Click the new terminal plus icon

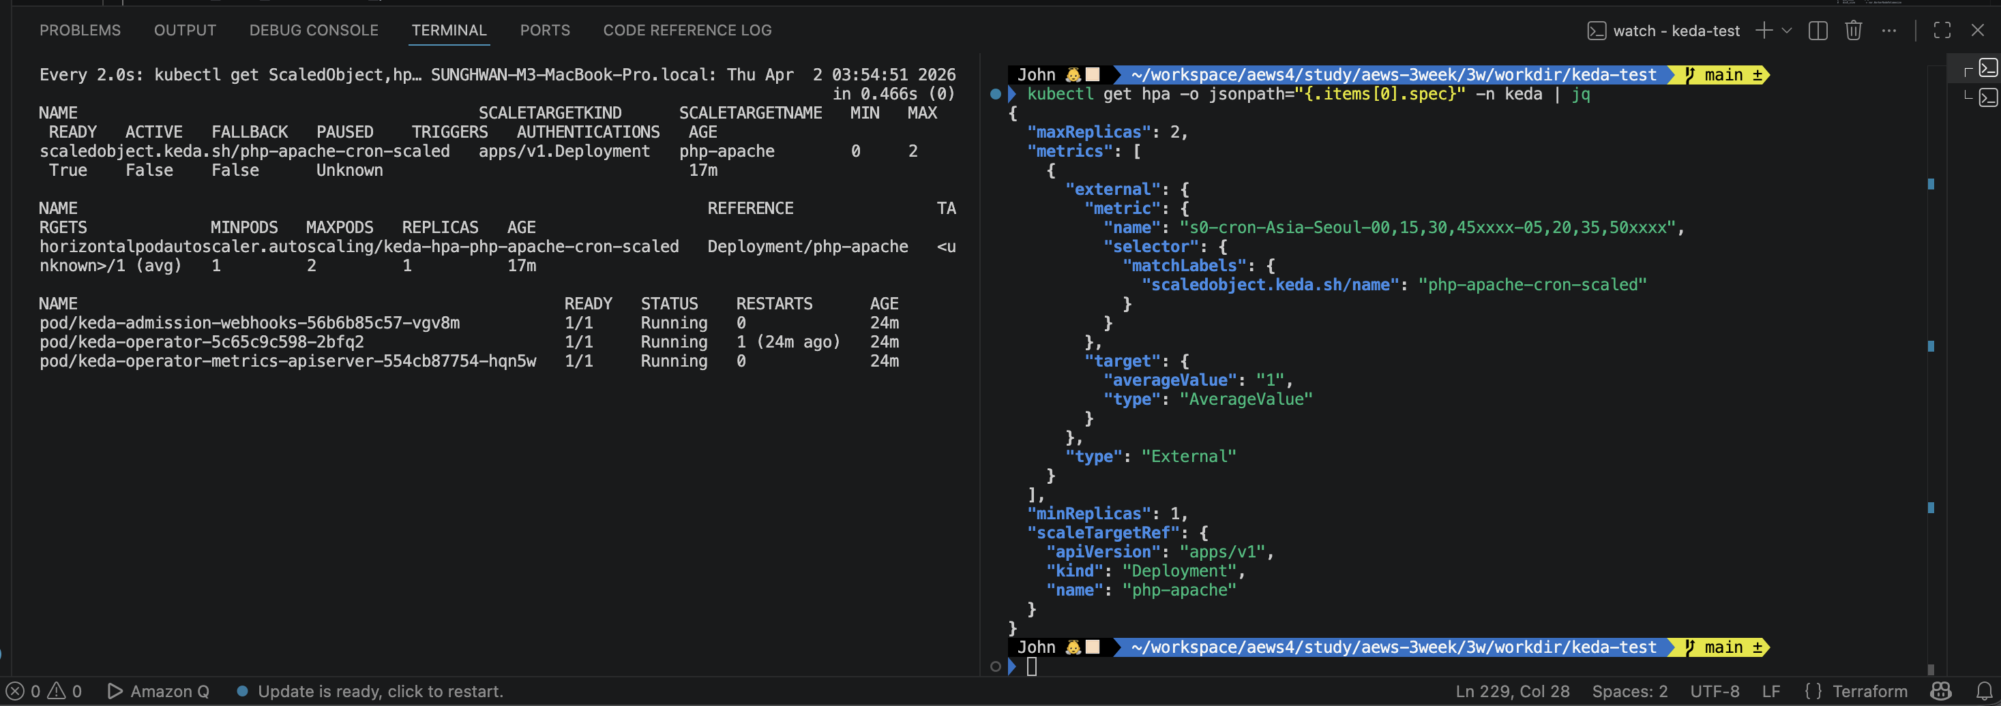pos(1764,30)
